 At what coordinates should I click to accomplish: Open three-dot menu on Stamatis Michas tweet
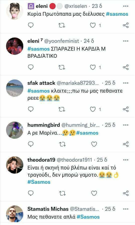(x=126, y=209)
